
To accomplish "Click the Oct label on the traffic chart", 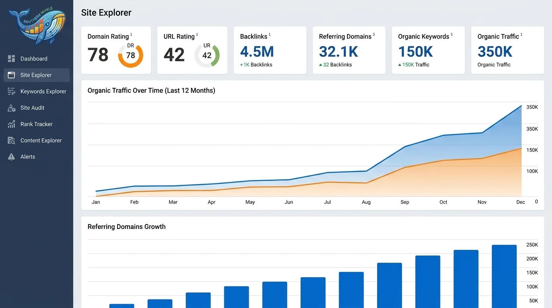I will click(x=443, y=202).
